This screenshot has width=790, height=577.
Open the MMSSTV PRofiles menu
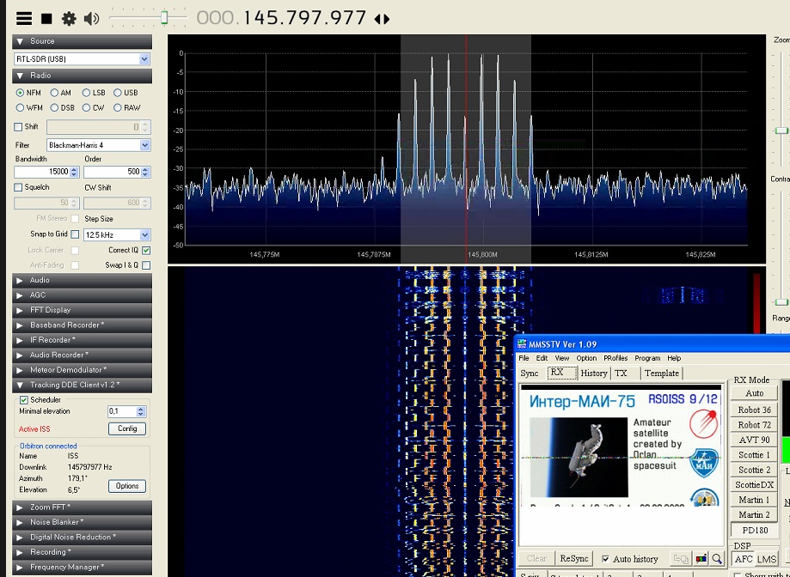(x=615, y=358)
